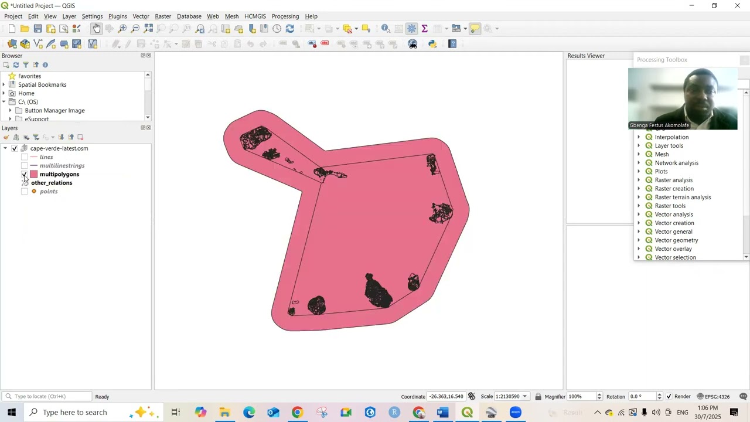Open the Temporal Controller clock icon
The image size is (750, 422).
277,29
